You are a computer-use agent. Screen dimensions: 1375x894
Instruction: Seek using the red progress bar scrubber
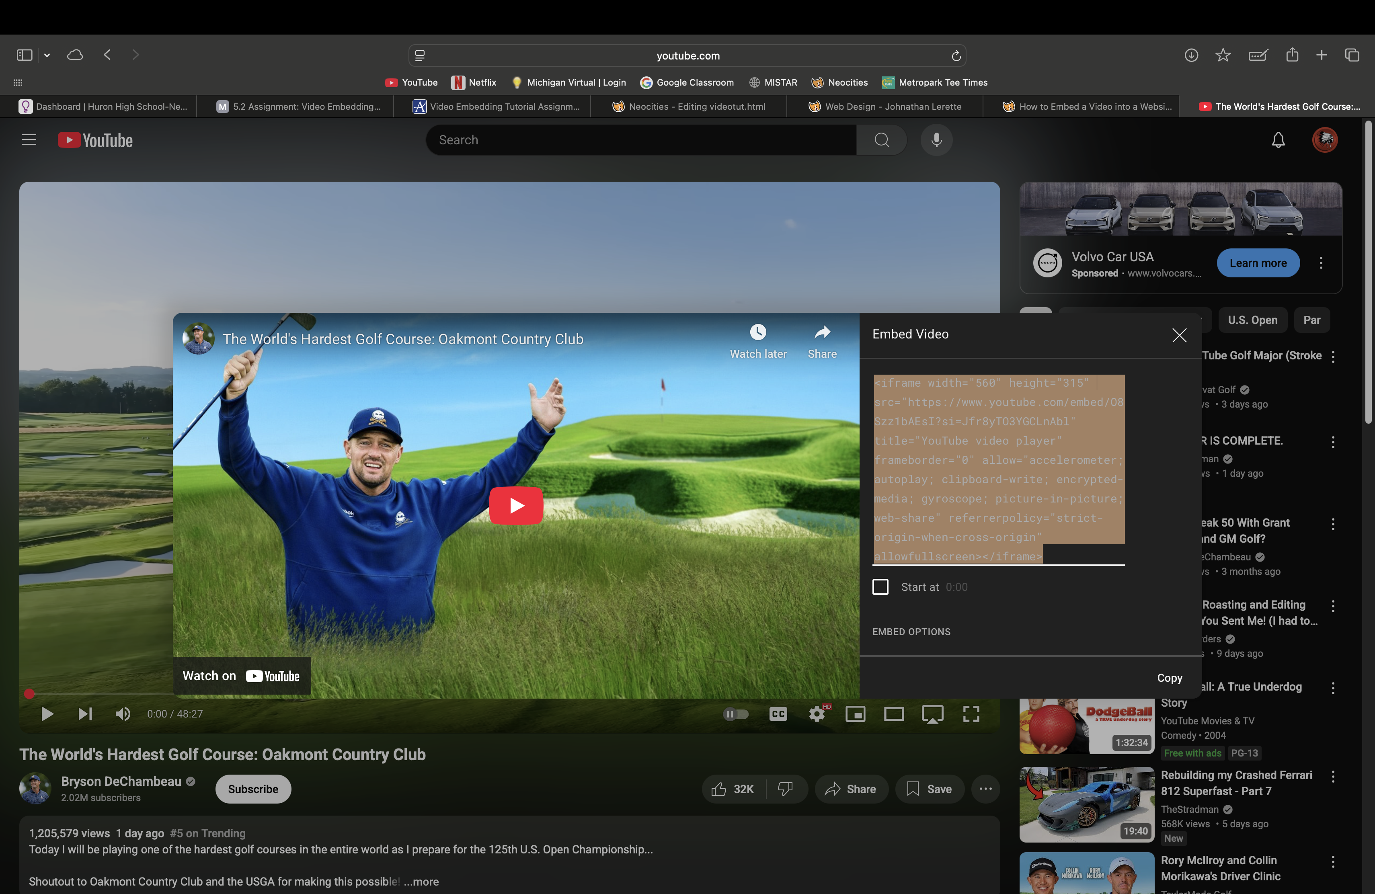click(29, 693)
